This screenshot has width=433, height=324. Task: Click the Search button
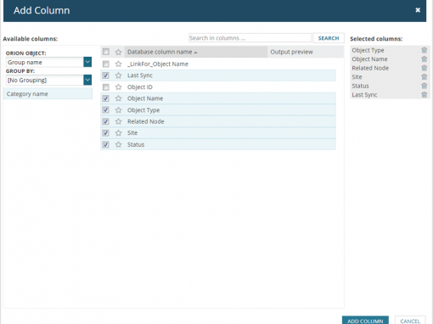329,38
